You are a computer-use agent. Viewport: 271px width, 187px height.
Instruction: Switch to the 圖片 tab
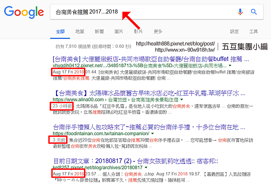[119, 32]
